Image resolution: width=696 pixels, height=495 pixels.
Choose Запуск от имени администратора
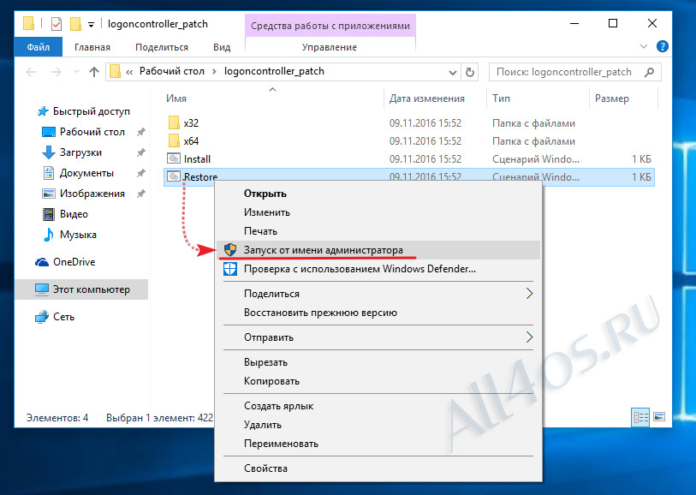pos(378,250)
